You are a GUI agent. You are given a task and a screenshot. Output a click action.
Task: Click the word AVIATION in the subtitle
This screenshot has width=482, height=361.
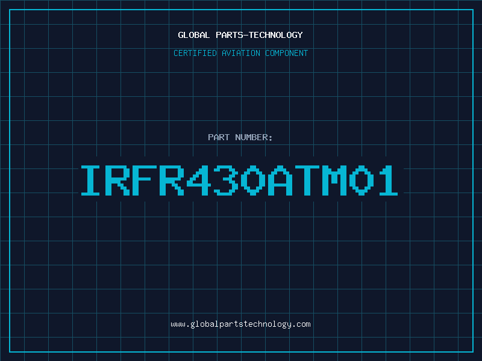(242, 53)
